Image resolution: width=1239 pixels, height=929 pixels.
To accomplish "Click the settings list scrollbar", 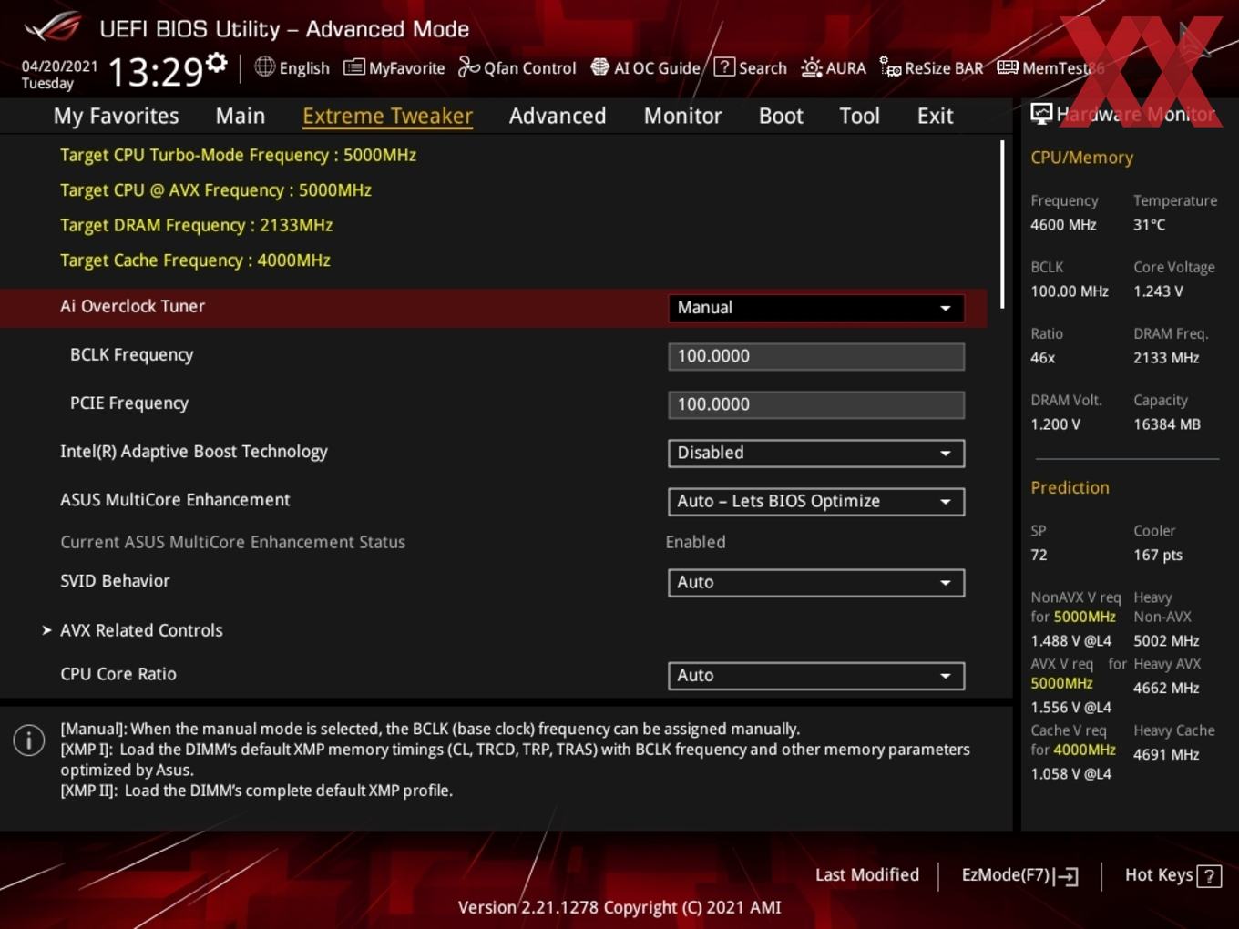I will tap(1003, 224).
